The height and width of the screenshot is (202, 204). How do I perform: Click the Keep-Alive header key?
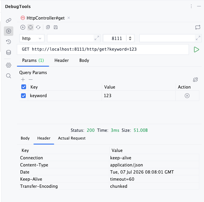click(x=31, y=179)
